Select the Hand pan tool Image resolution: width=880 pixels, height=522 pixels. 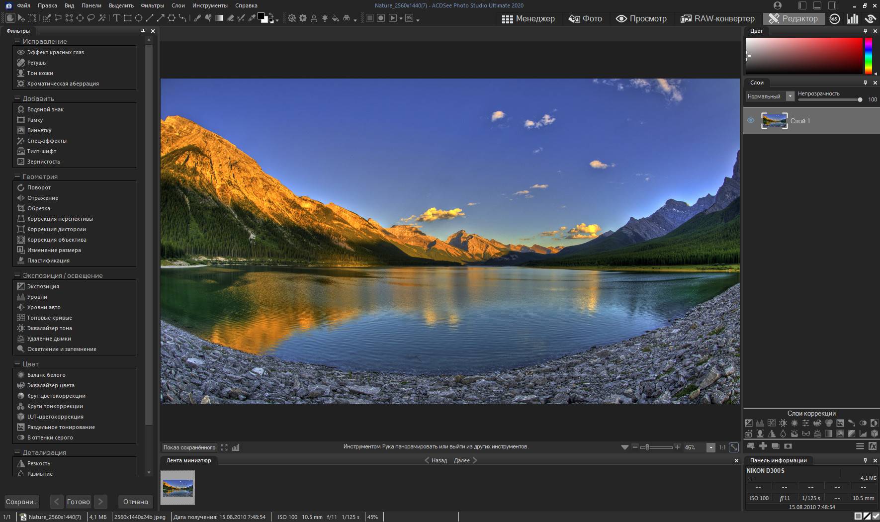click(9, 18)
